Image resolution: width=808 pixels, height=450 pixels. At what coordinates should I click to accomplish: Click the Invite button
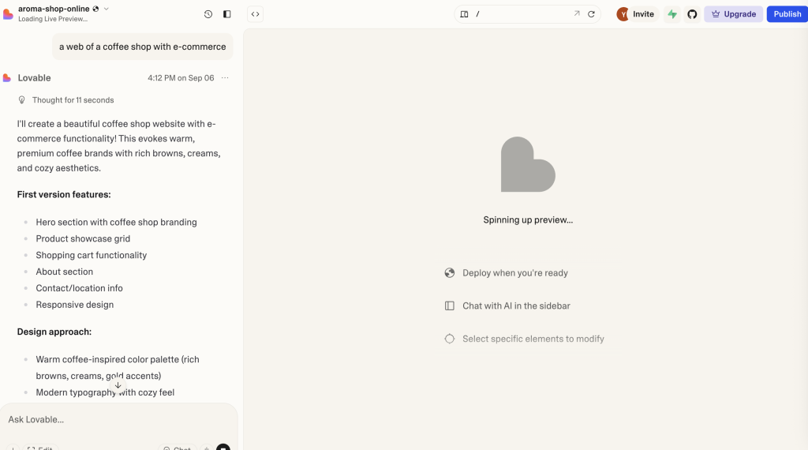(643, 14)
